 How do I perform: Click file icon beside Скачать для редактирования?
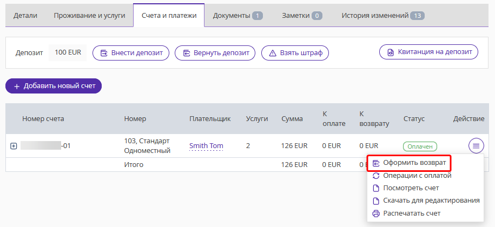click(376, 201)
